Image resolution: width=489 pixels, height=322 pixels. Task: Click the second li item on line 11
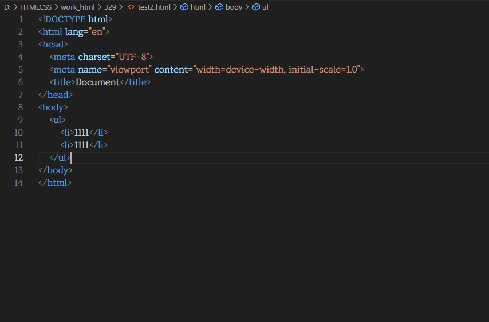pyautogui.click(x=84, y=145)
